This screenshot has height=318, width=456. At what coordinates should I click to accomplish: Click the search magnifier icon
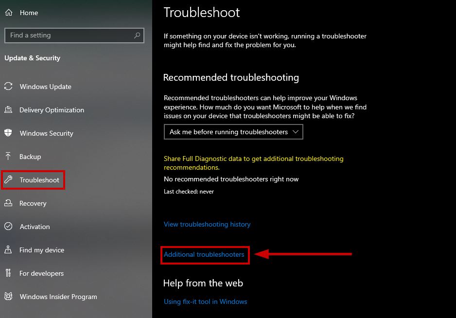tap(137, 35)
